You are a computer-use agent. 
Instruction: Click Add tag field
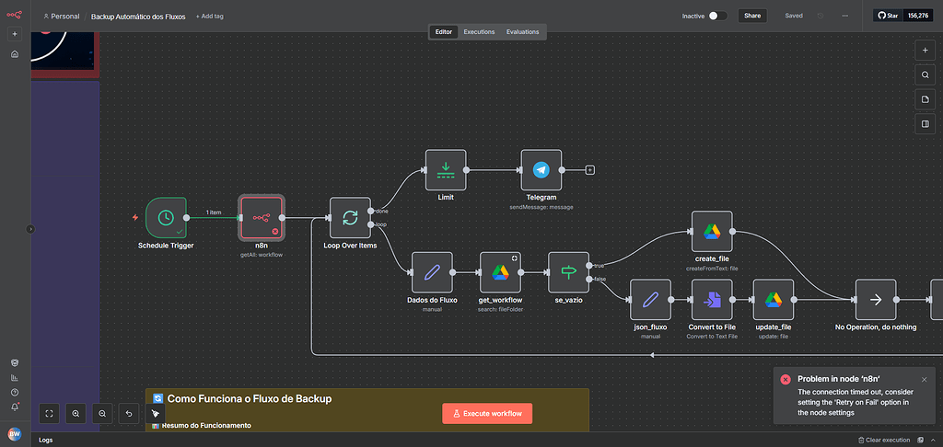[x=210, y=16]
